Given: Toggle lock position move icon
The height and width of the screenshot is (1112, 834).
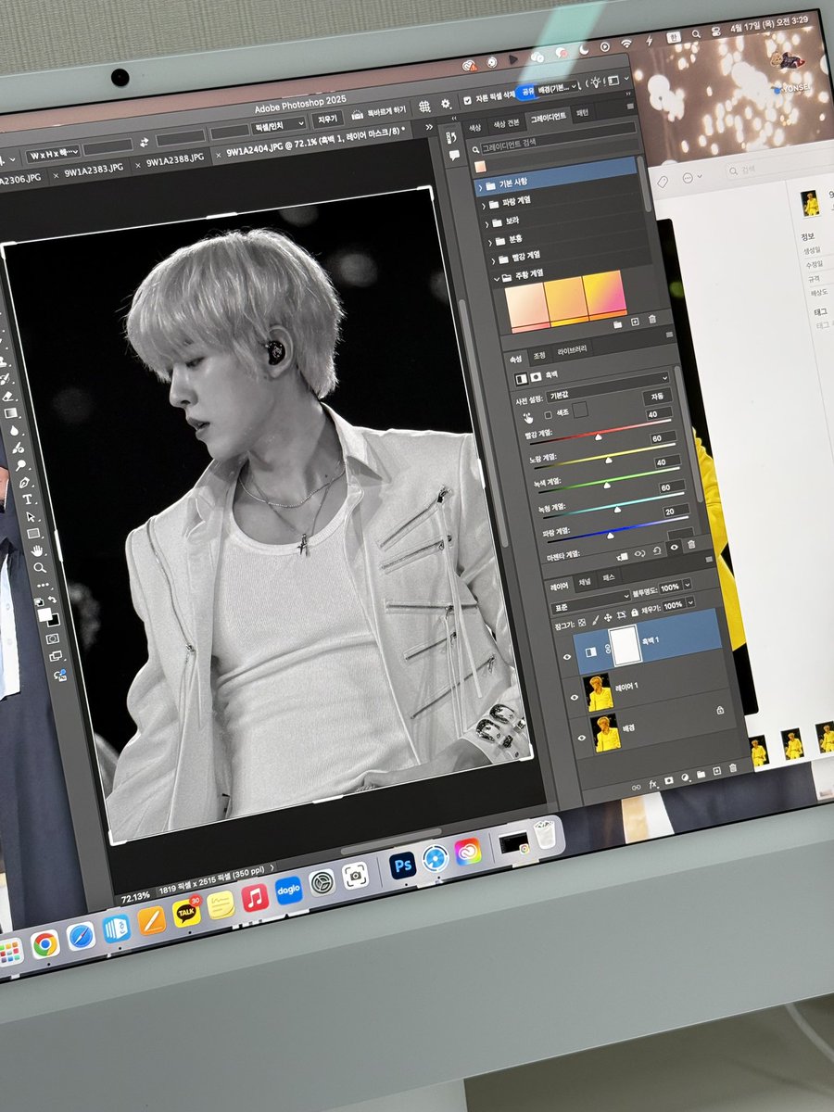Looking at the screenshot, I should point(608,618).
